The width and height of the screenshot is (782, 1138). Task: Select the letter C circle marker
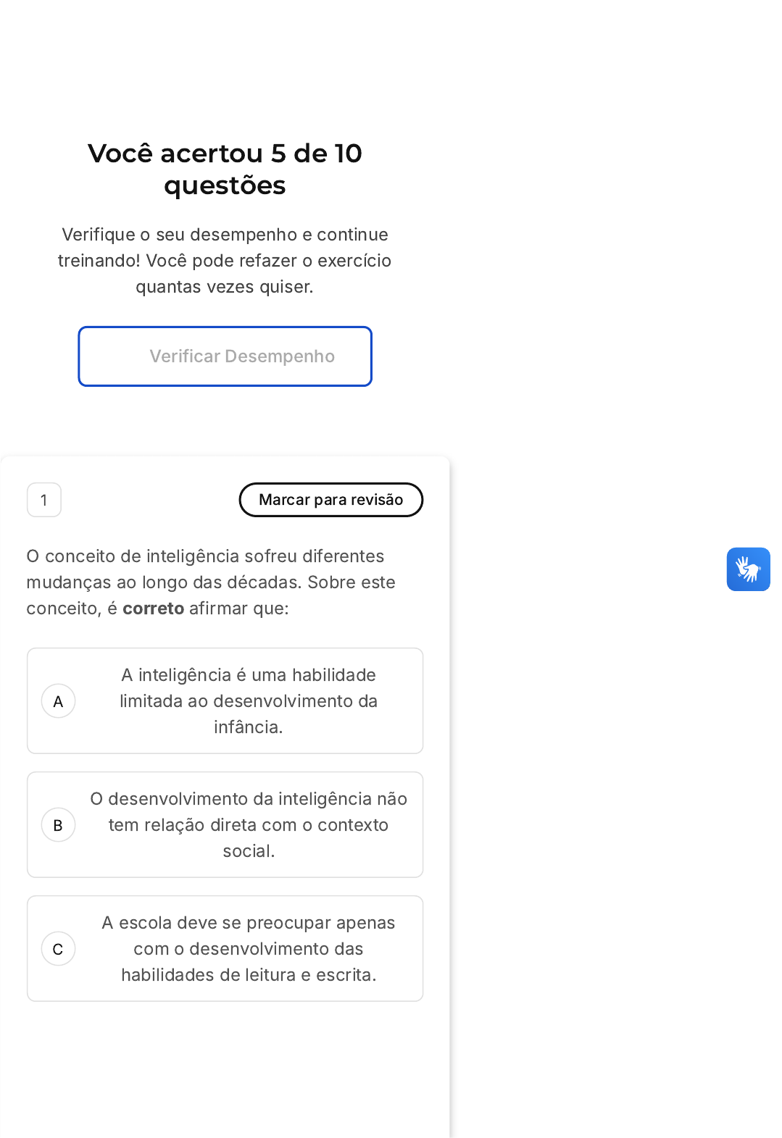point(59,949)
